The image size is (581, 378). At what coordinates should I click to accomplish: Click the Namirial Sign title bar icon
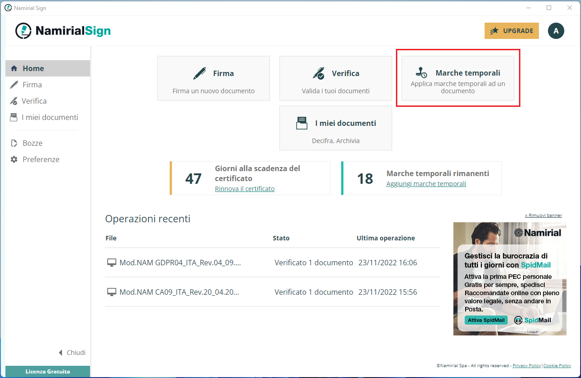coord(8,8)
